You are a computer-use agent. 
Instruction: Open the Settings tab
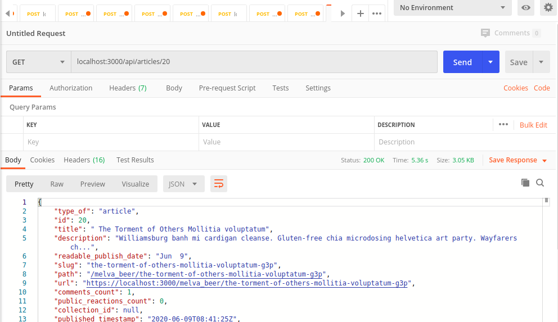pos(318,88)
